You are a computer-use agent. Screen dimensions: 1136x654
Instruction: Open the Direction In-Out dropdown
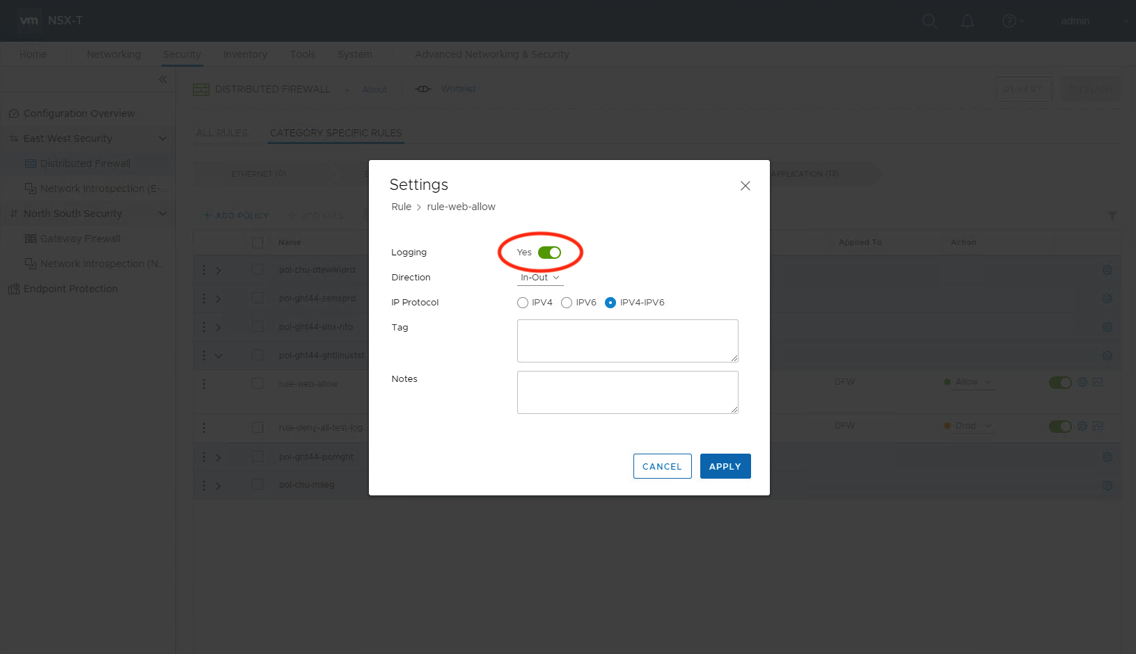point(540,278)
